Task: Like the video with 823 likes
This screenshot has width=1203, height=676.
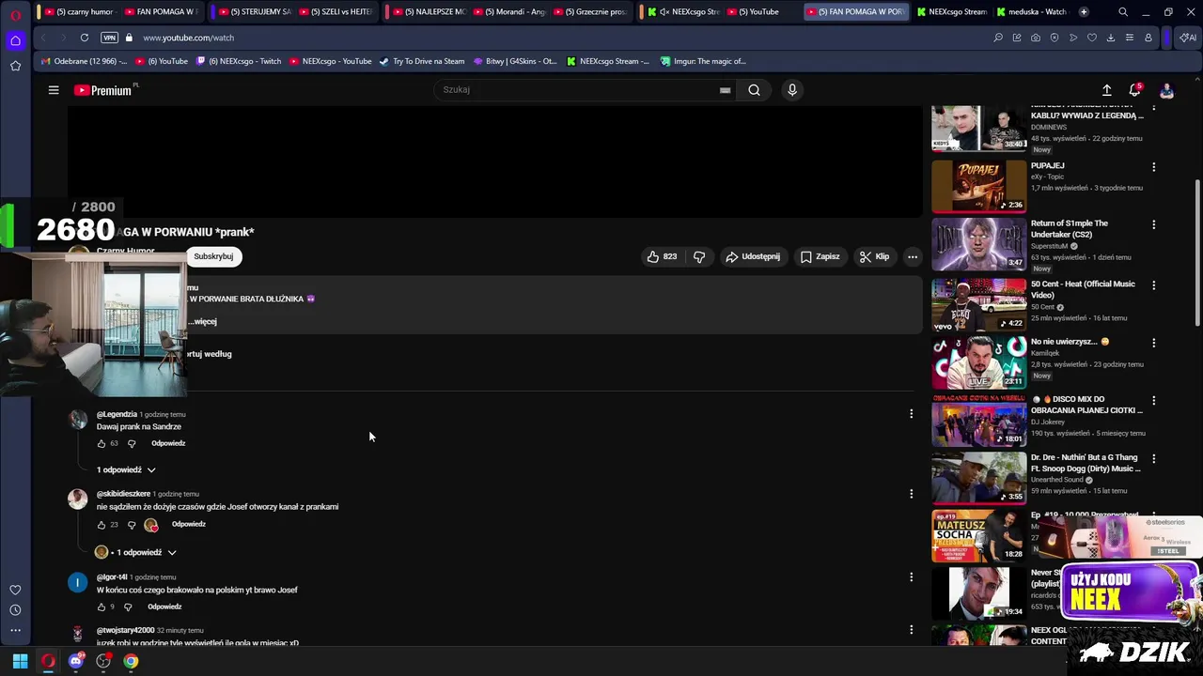Action: 662,256
